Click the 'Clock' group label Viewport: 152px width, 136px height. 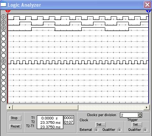[x=84, y=120]
